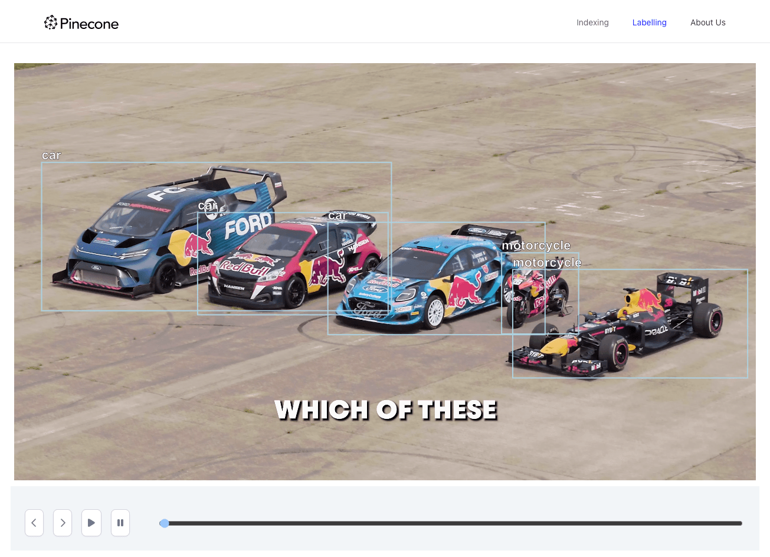Pause the video with the pause icon

click(x=120, y=523)
